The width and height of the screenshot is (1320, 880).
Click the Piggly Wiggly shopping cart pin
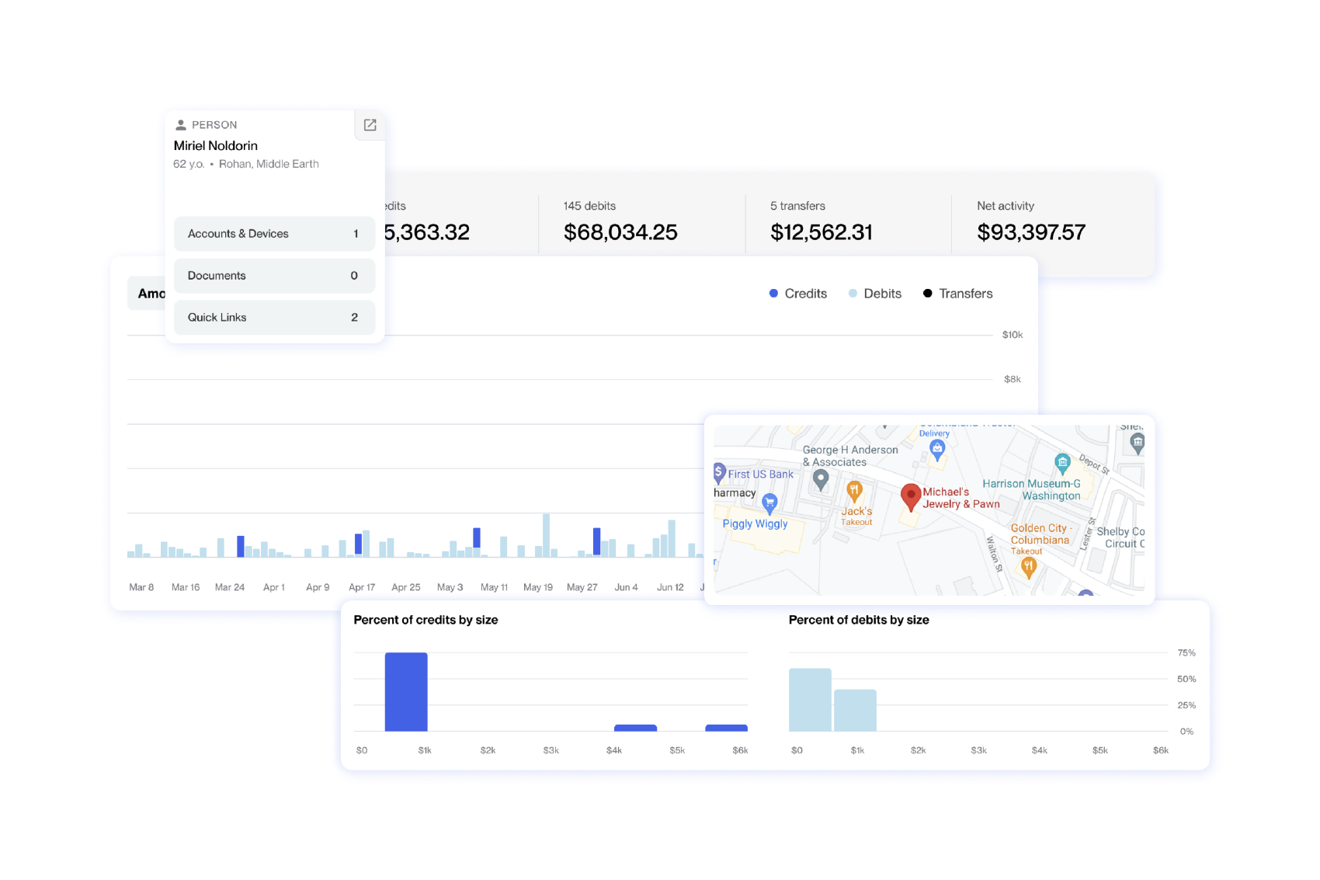pyautogui.click(x=769, y=503)
